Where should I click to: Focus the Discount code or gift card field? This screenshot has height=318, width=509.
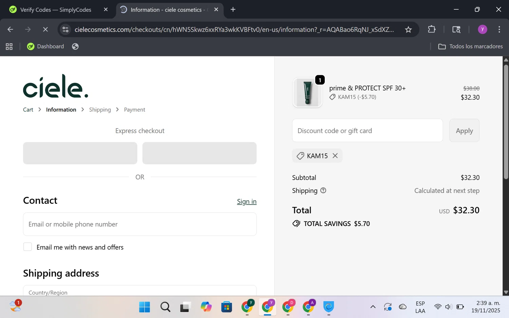pyautogui.click(x=367, y=131)
